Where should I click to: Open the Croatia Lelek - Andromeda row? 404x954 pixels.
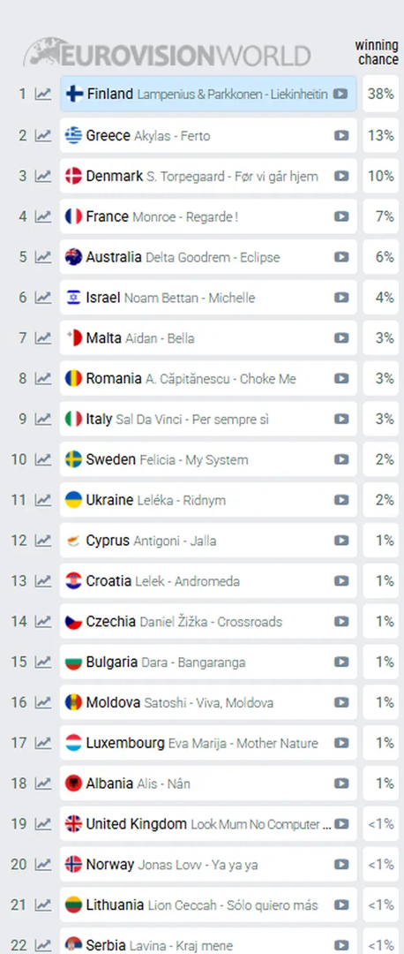(x=208, y=580)
